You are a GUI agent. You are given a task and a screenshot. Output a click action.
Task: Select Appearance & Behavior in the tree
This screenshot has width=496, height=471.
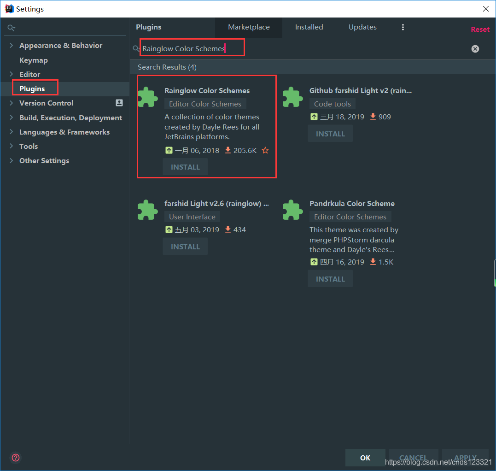61,45
